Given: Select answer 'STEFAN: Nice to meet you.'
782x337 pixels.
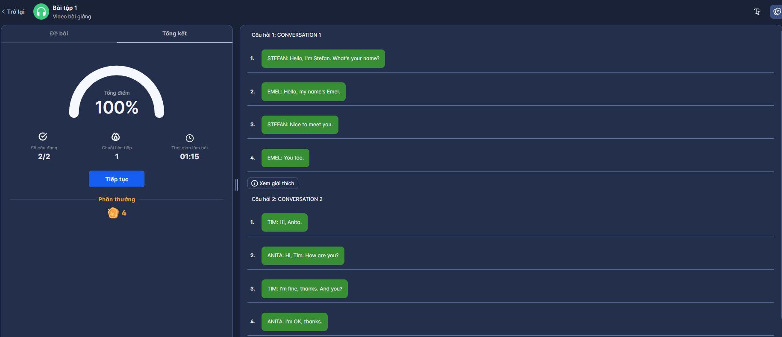Looking at the screenshot, I should tap(300, 125).
